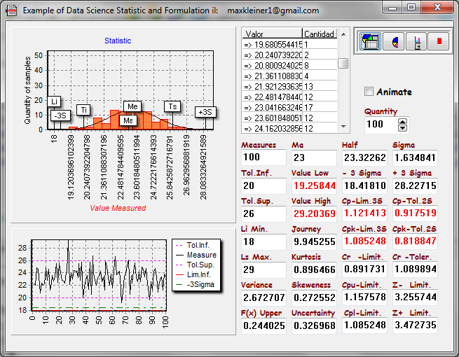Click the Cantidad column header

tap(319, 34)
